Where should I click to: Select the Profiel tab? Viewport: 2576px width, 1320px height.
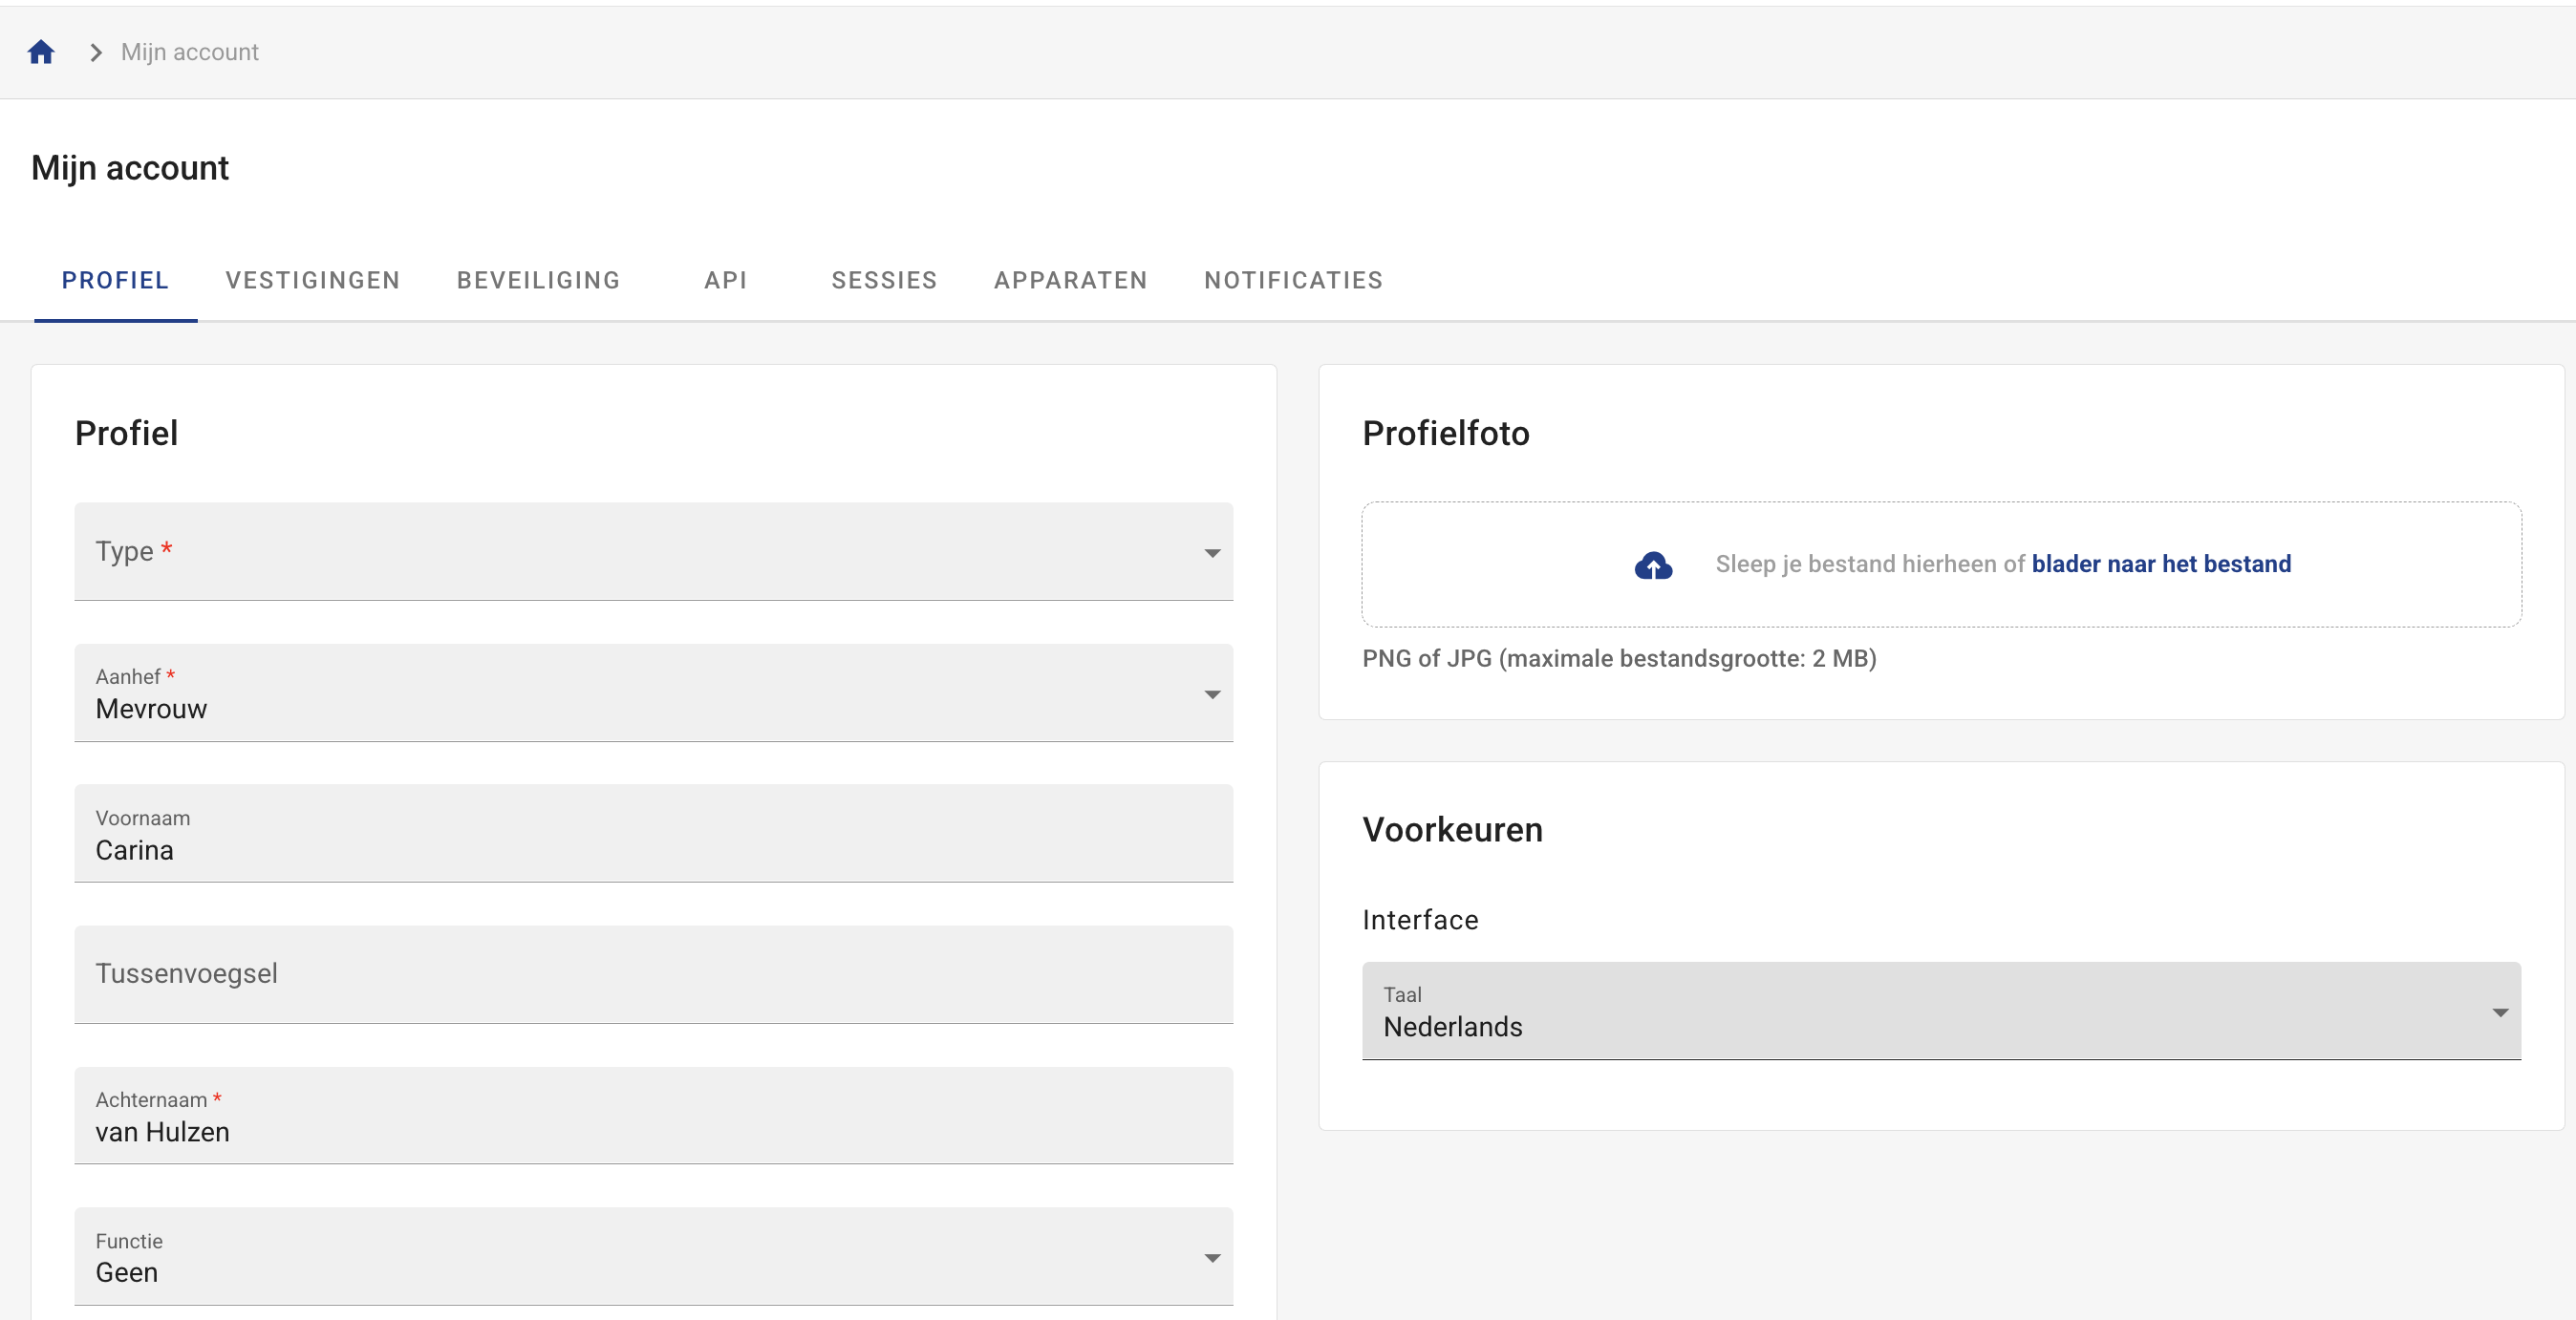point(115,280)
